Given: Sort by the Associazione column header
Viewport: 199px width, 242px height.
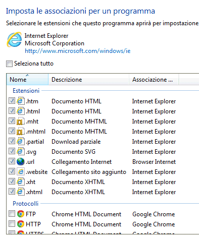Looking at the screenshot, I should [x=154, y=79].
